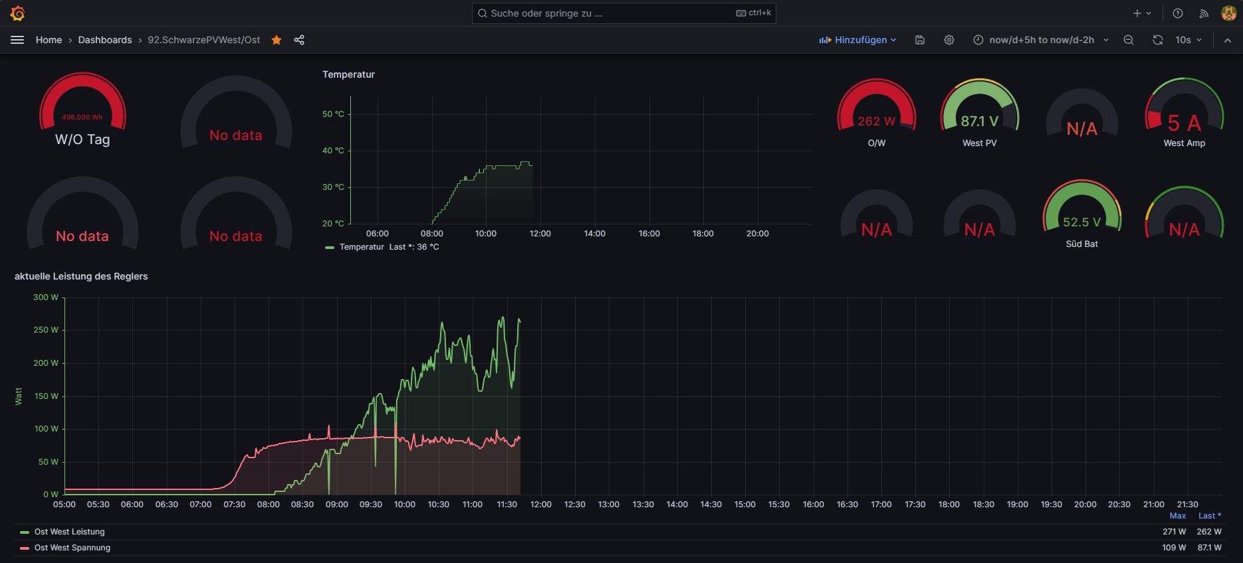Open the news feed icon
The width and height of the screenshot is (1243, 563).
coord(1204,13)
